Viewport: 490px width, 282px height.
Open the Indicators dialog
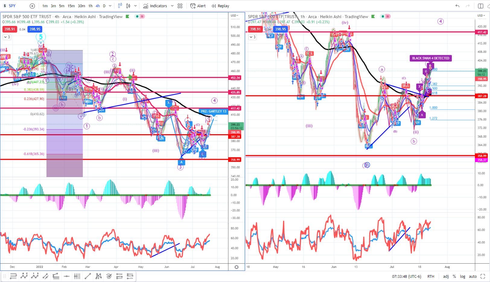pyautogui.click(x=155, y=6)
